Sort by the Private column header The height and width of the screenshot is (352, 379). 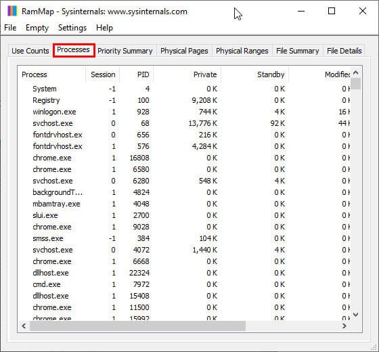click(x=187, y=74)
